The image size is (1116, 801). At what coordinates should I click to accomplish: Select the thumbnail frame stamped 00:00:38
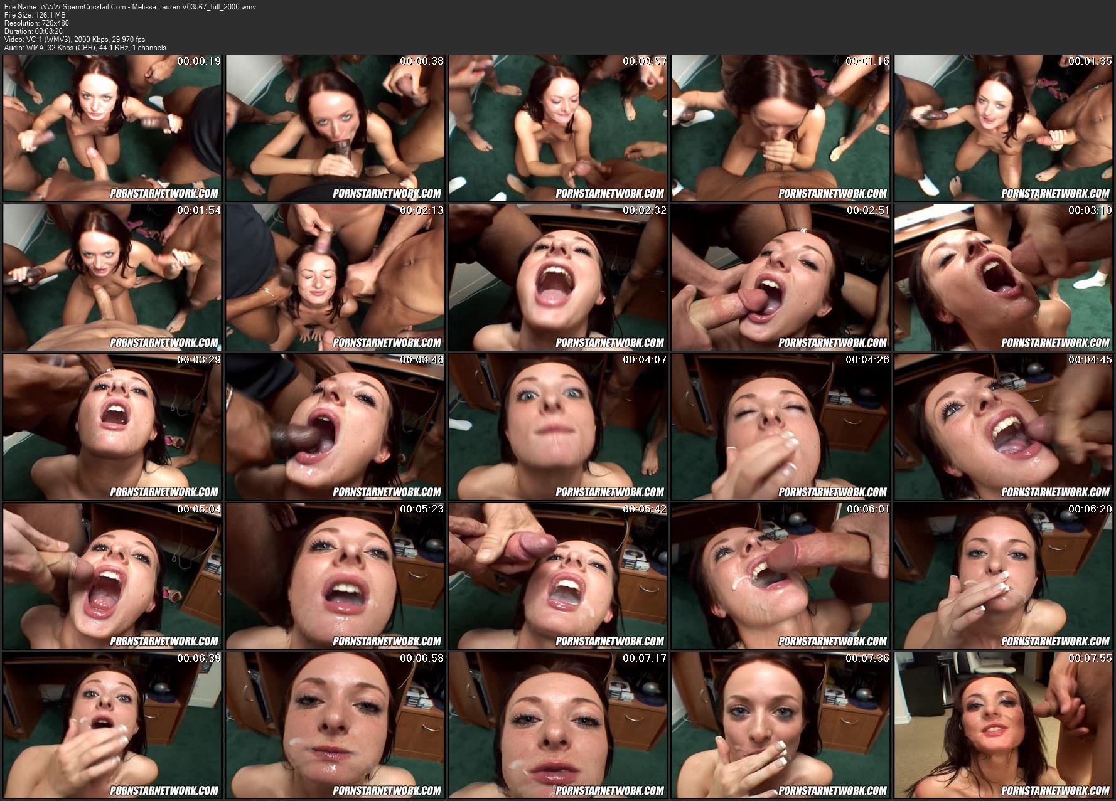(x=335, y=128)
